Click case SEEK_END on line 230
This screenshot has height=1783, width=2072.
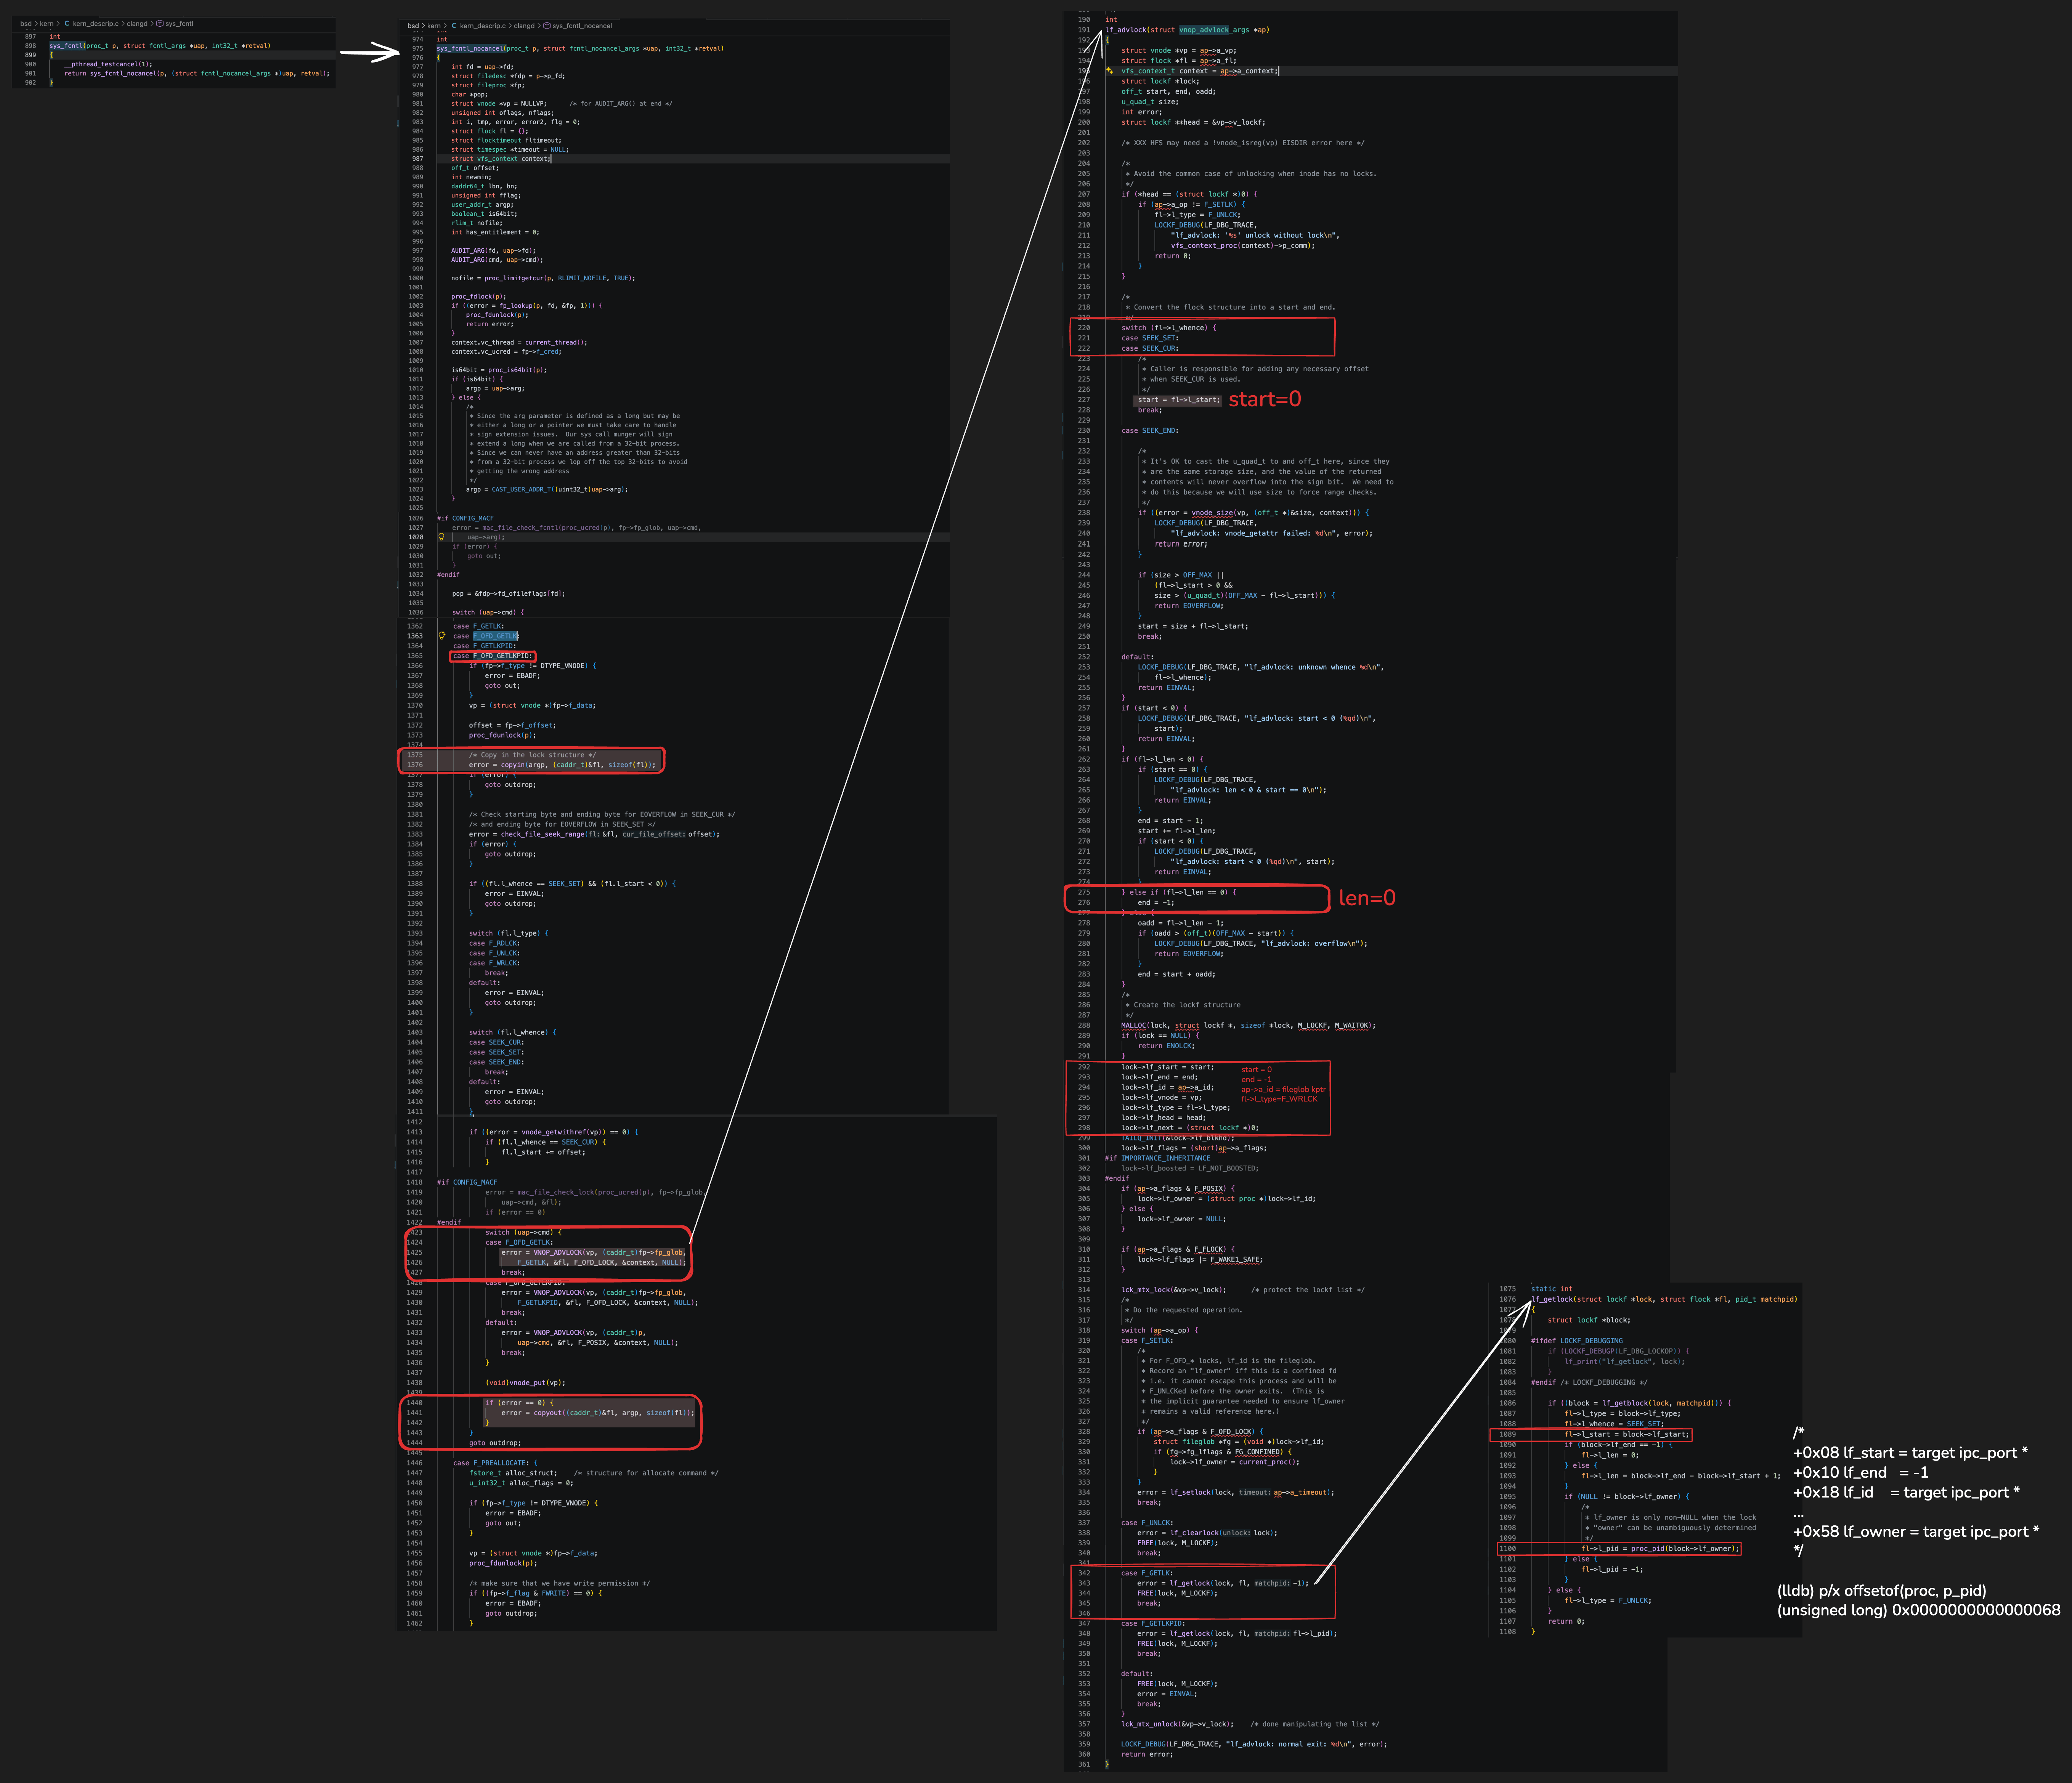coord(1150,431)
